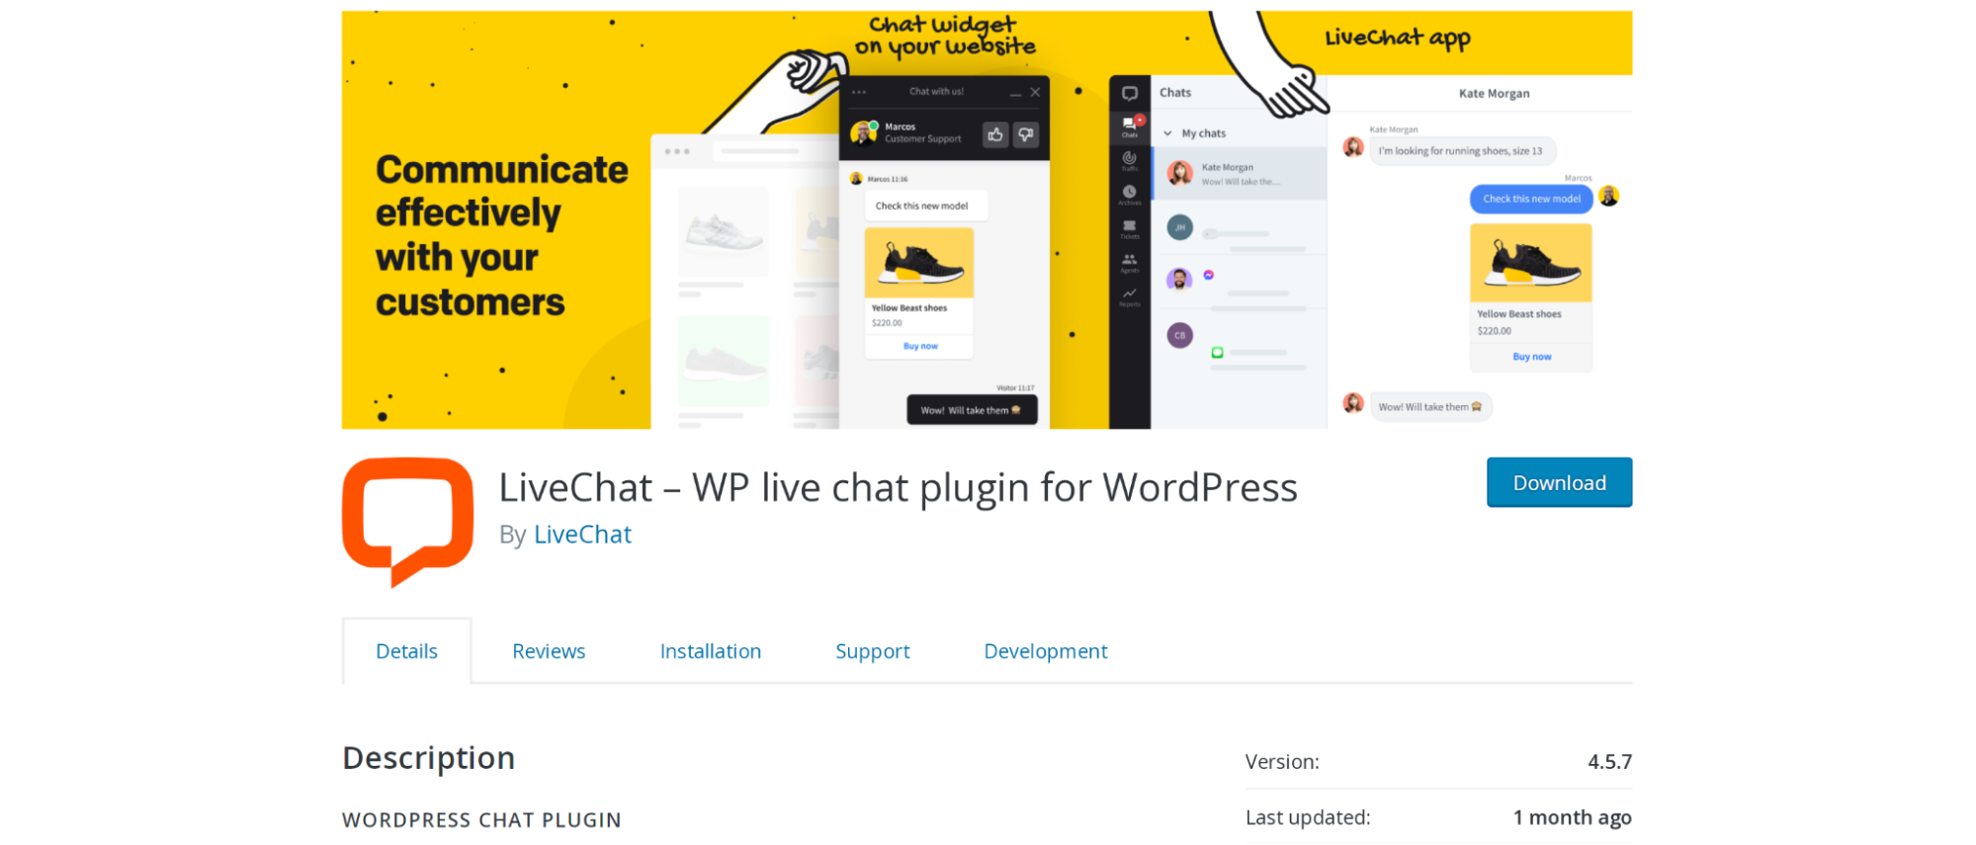
Task: Click Marcos avatar in chat widget header
Action: click(864, 132)
